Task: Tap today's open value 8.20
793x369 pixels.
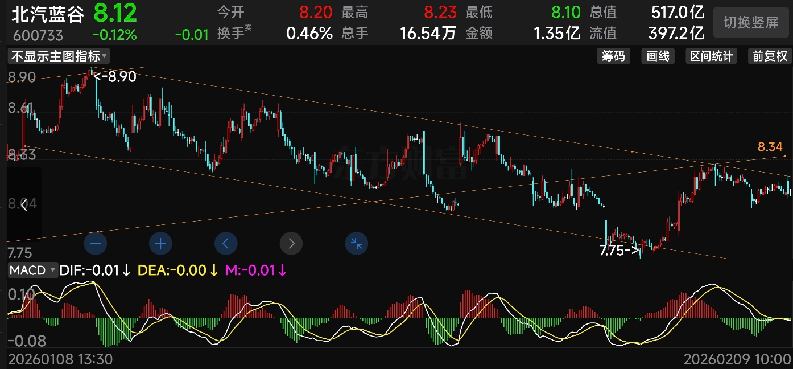Action: [x=316, y=12]
